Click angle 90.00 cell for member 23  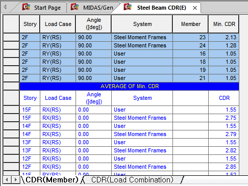[x=94, y=37]
